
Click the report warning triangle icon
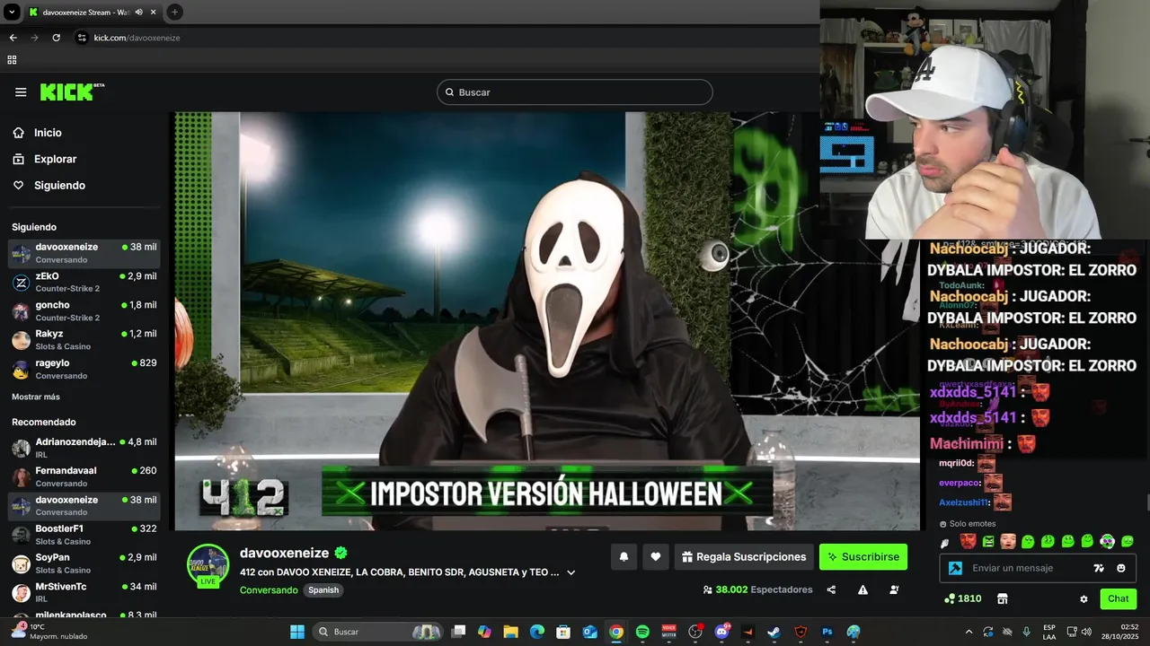pyautogui.click(x=862, y=590)
